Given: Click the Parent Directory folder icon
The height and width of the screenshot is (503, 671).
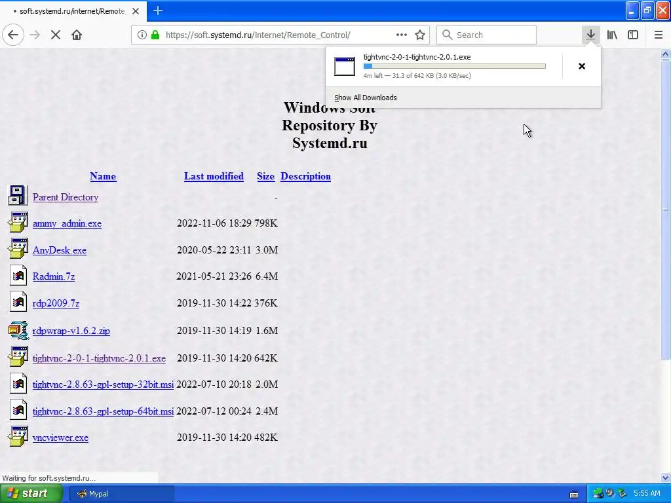Looking at the screenshot, I should 18,195.
